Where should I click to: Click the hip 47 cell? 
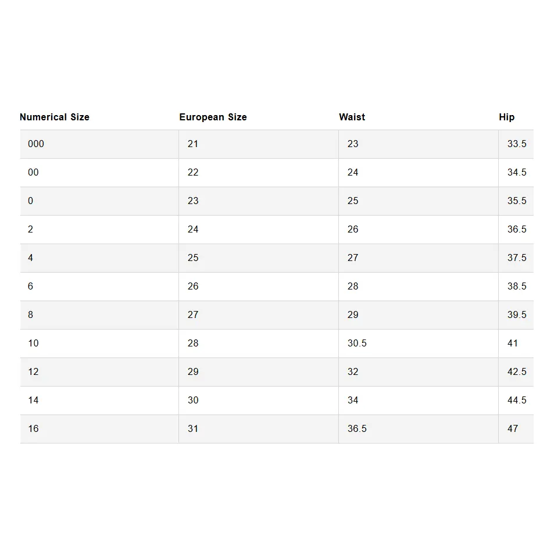512,428
